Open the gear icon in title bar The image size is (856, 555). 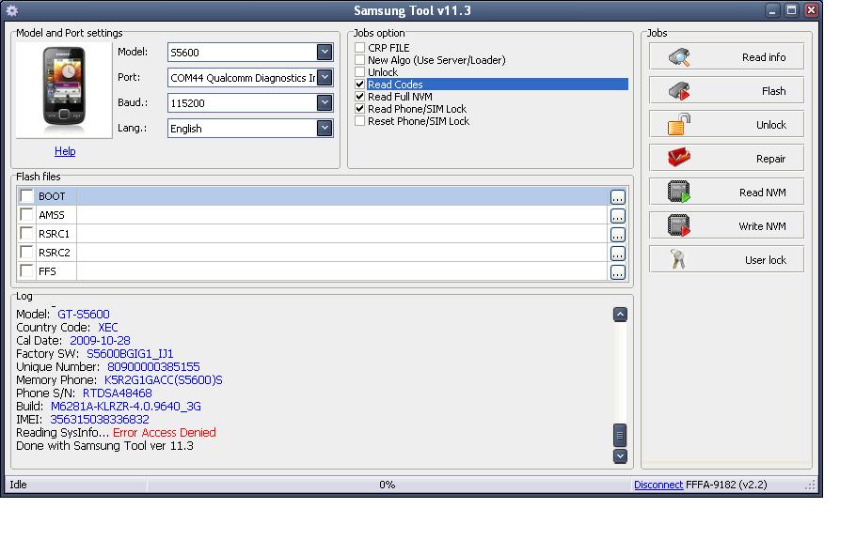coord(11,10)
